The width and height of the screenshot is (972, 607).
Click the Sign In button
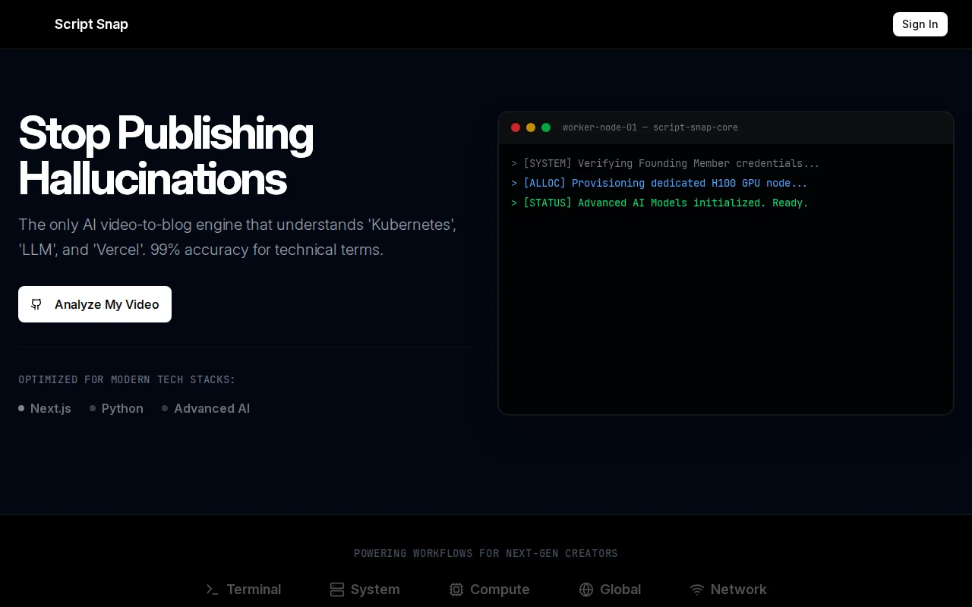(920, 24)
